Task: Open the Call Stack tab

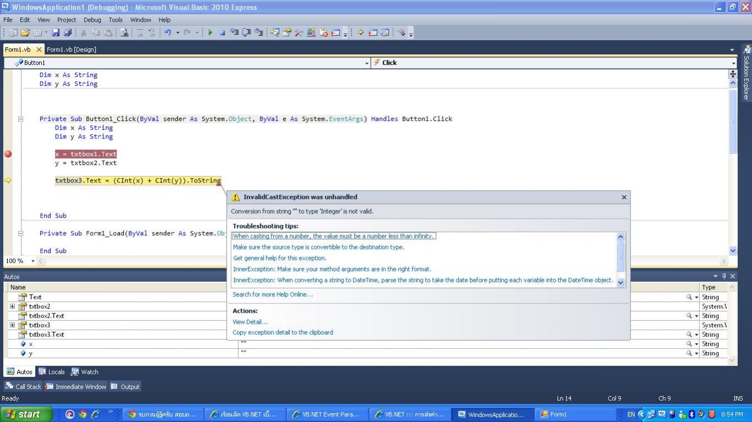Action: (23, 387)
